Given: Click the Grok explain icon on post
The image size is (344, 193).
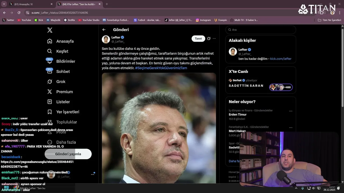Looking at the screenshot, I should [209, 39].
